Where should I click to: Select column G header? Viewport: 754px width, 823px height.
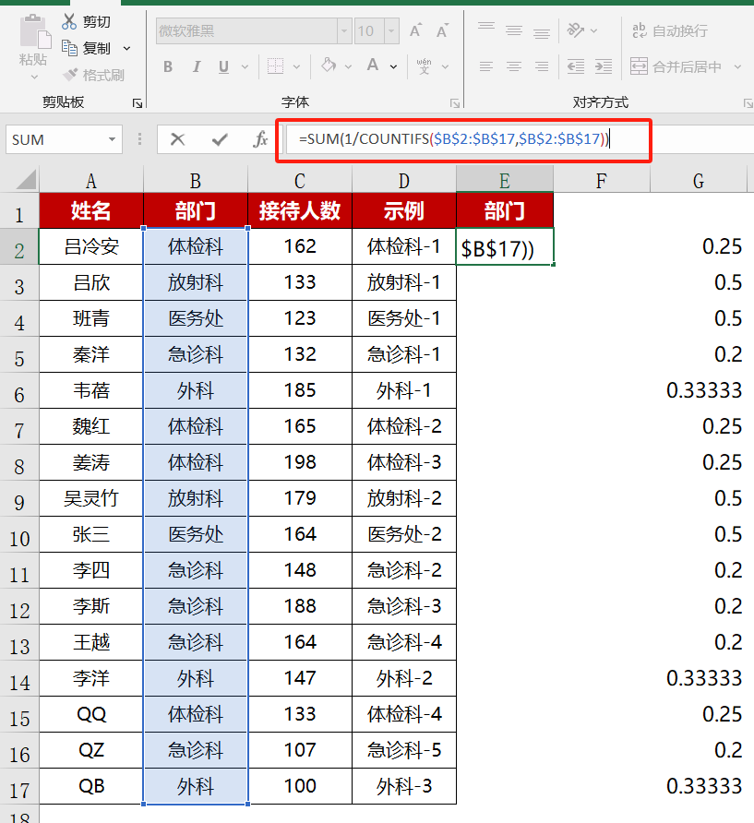[699, 181]
